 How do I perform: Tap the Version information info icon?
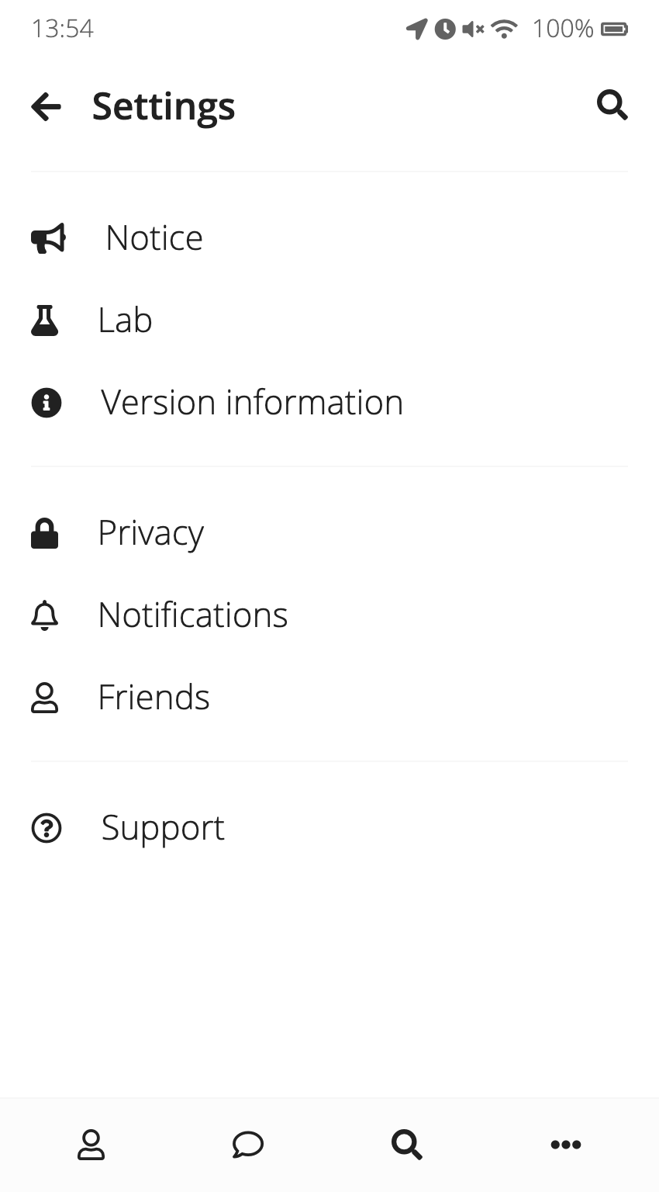[x=46, y=402]
